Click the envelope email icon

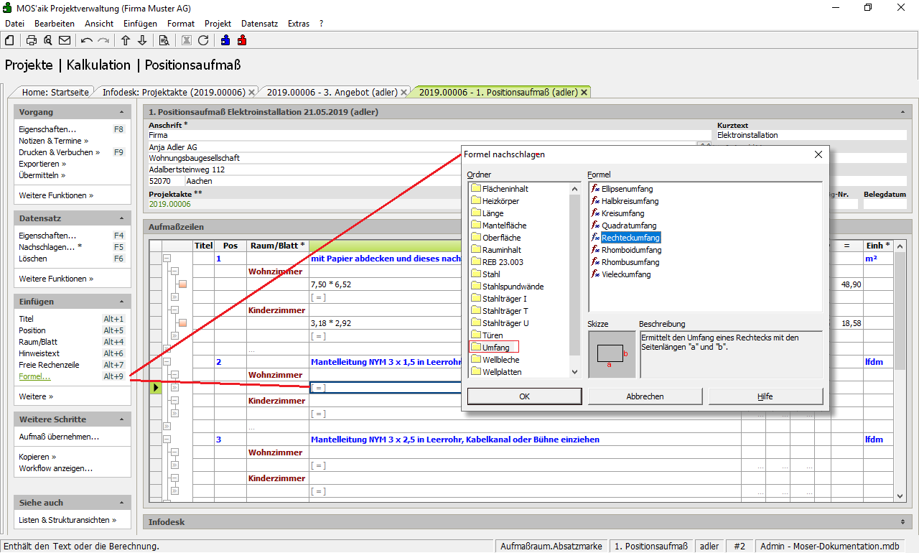(x=65, y=40)
